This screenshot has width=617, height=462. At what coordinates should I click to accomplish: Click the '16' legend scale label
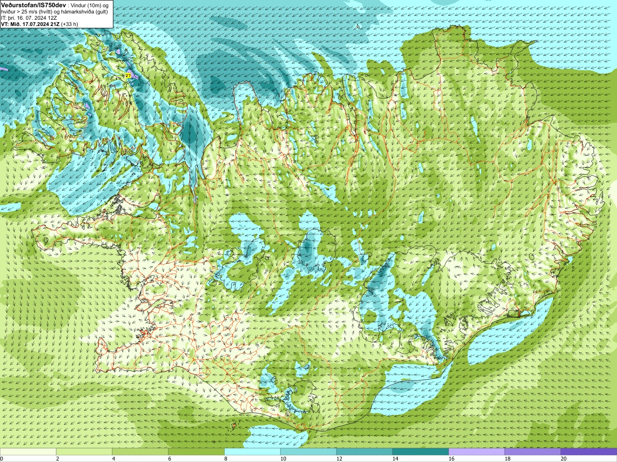pos(451,459)
